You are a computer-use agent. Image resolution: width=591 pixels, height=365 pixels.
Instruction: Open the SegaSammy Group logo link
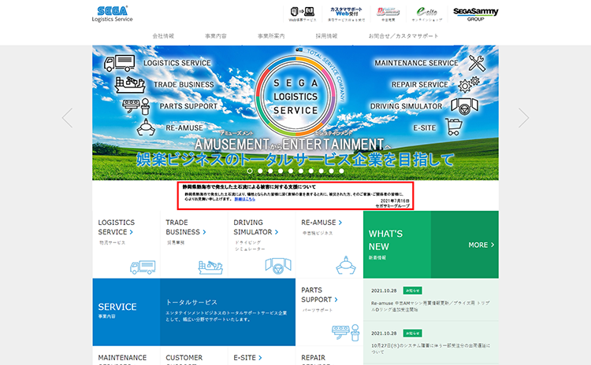coord(476,13)
